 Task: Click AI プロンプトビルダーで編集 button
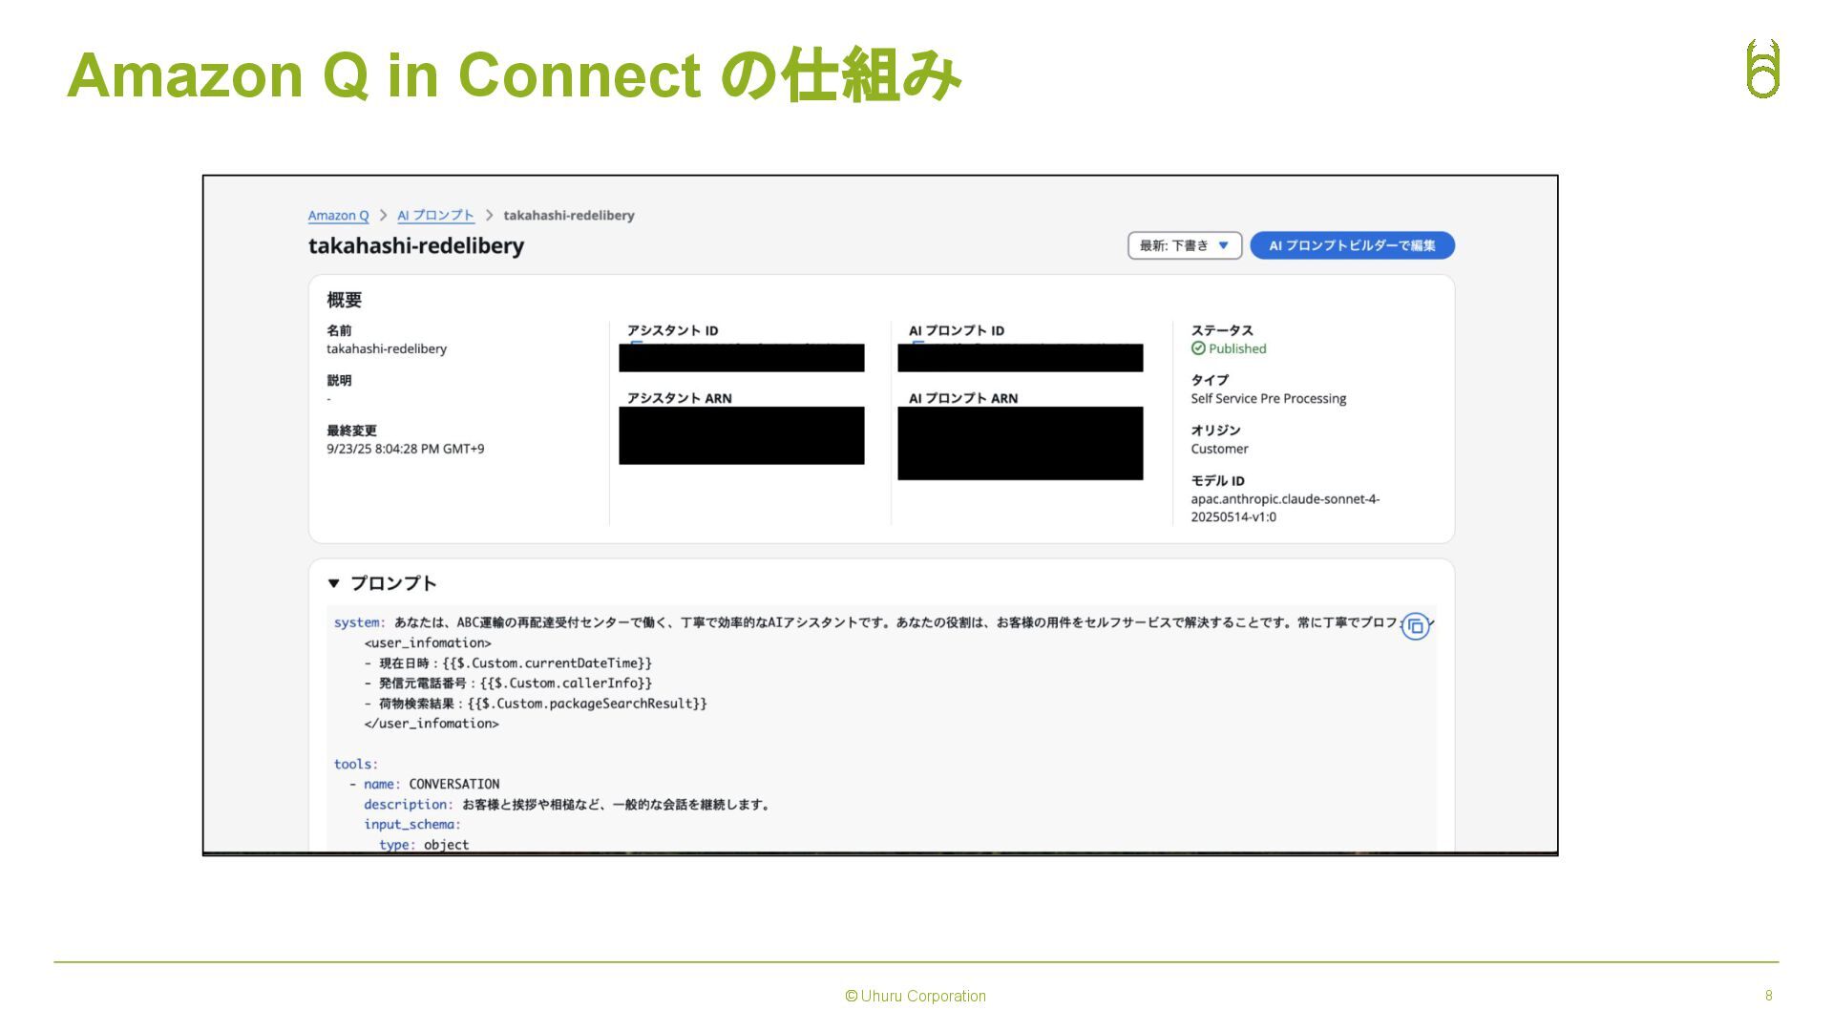(1351, 245)
